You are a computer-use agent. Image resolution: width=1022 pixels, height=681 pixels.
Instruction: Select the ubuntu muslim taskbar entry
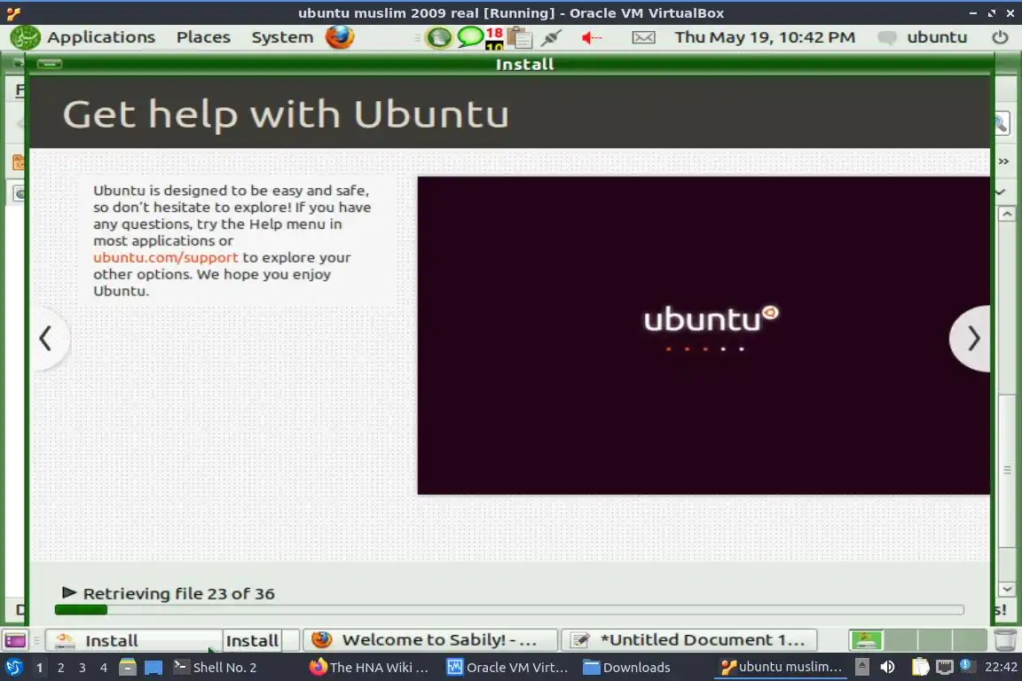click(x=782, y=668)
